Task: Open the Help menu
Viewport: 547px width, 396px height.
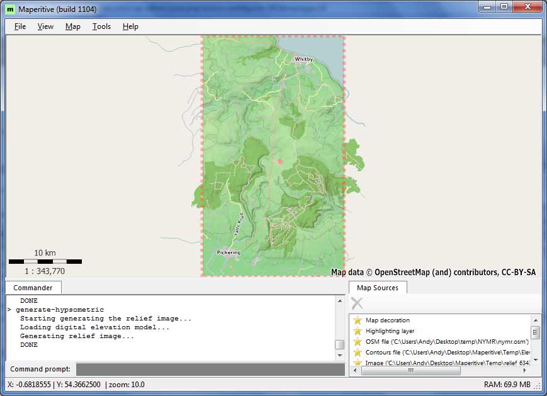Action: pos(130,26)
